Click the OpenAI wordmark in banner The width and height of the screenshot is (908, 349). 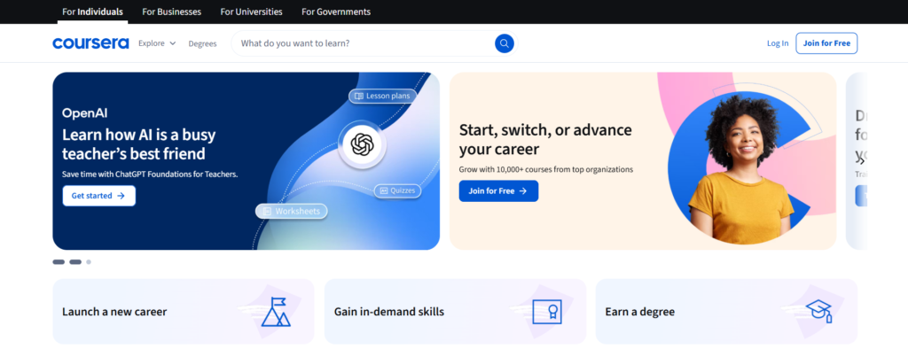(84, 112)
